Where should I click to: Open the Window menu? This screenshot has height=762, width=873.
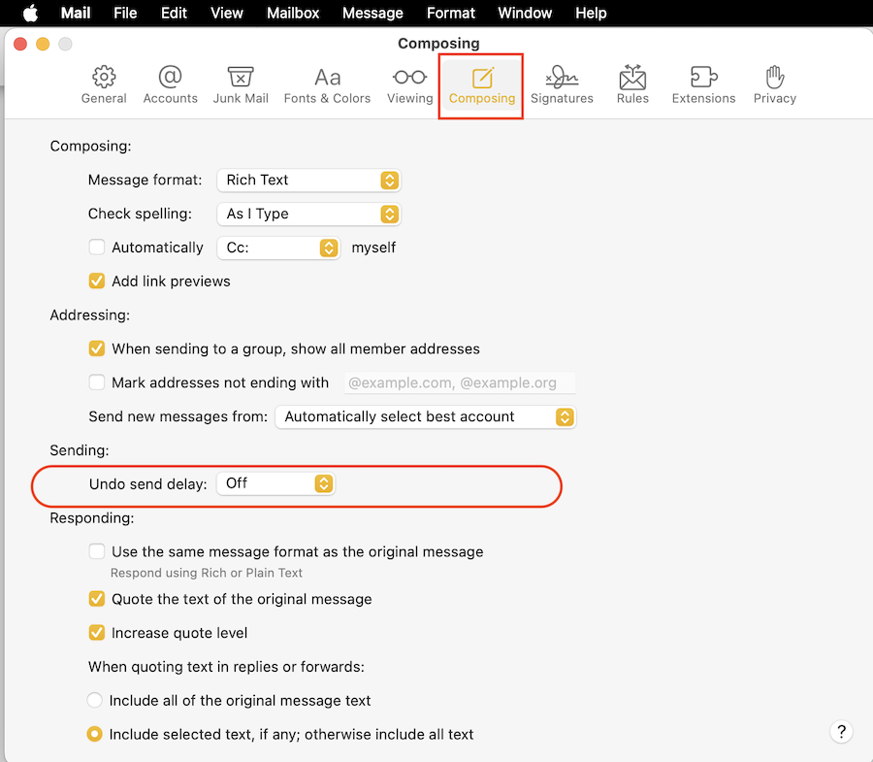pos(525,13)
